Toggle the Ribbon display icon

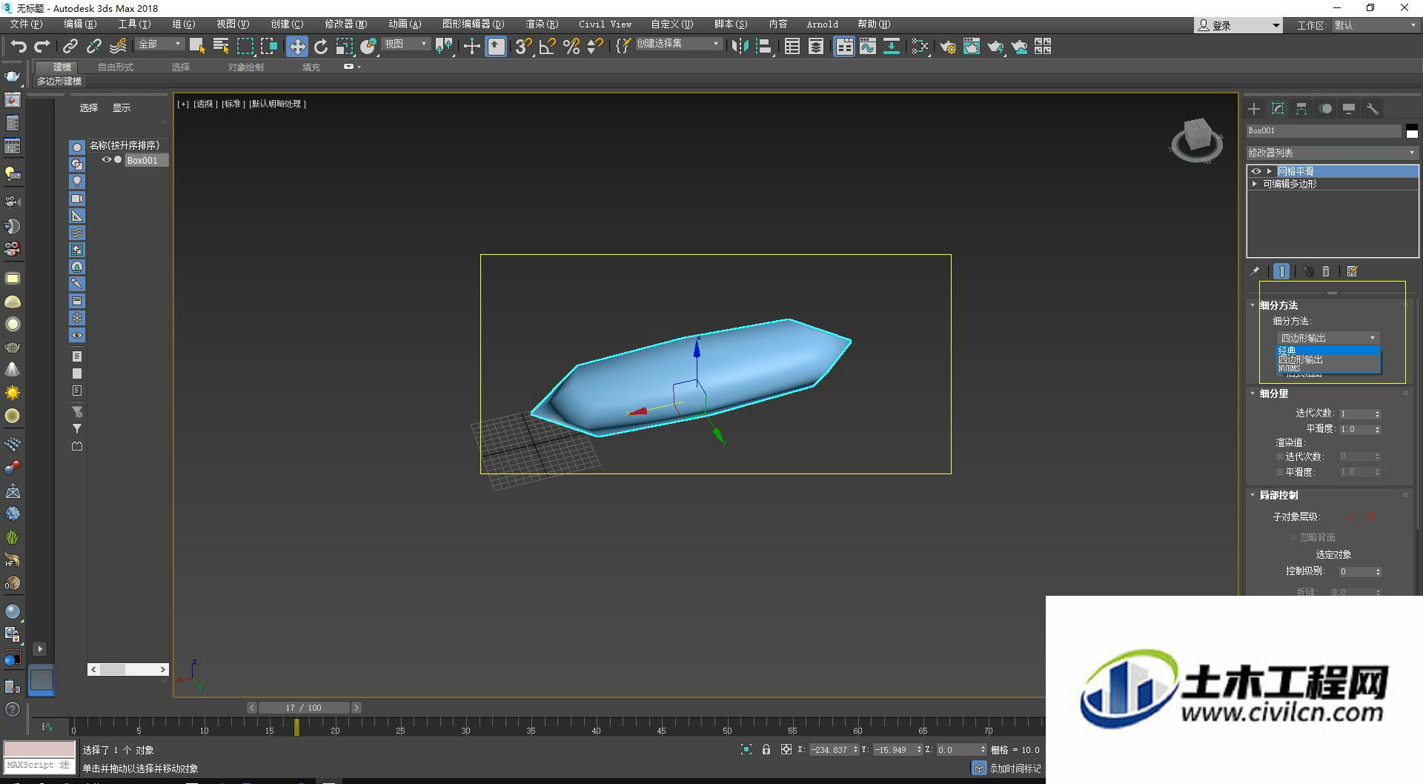[845, 46]
